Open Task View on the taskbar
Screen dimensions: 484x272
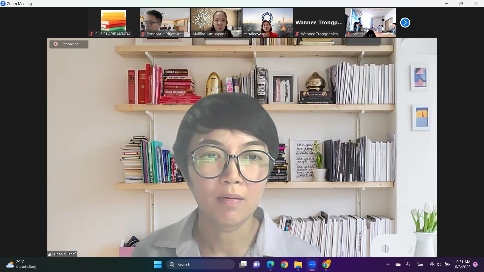coord(243,264)
